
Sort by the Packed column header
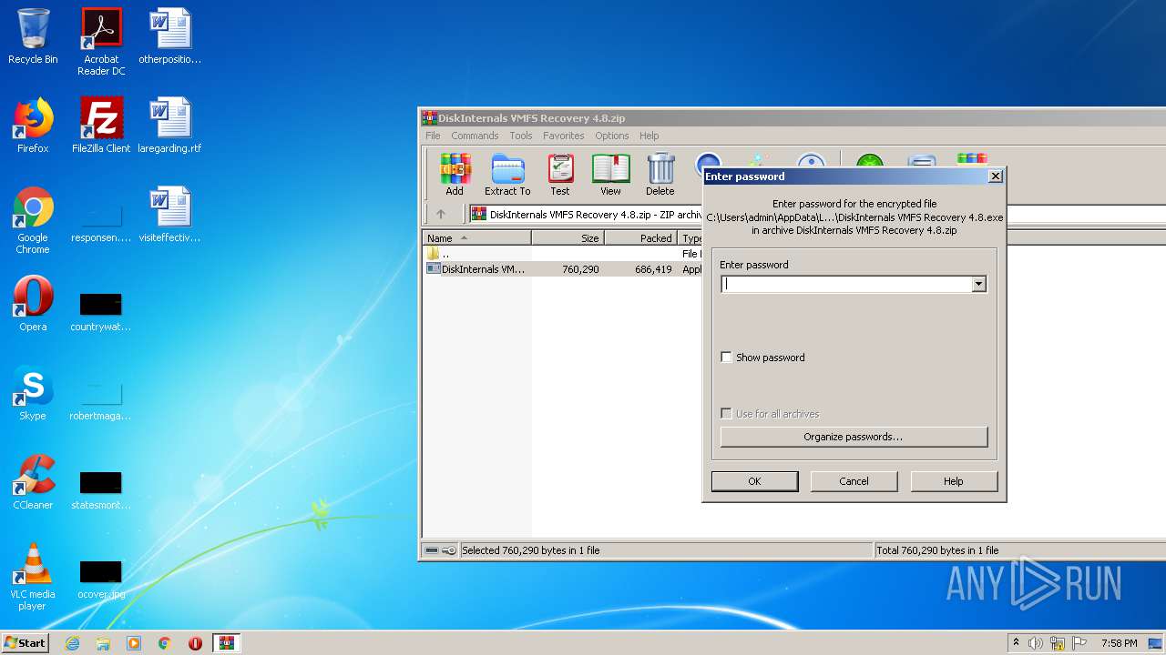pyautogui.click(x=641, y=238)
